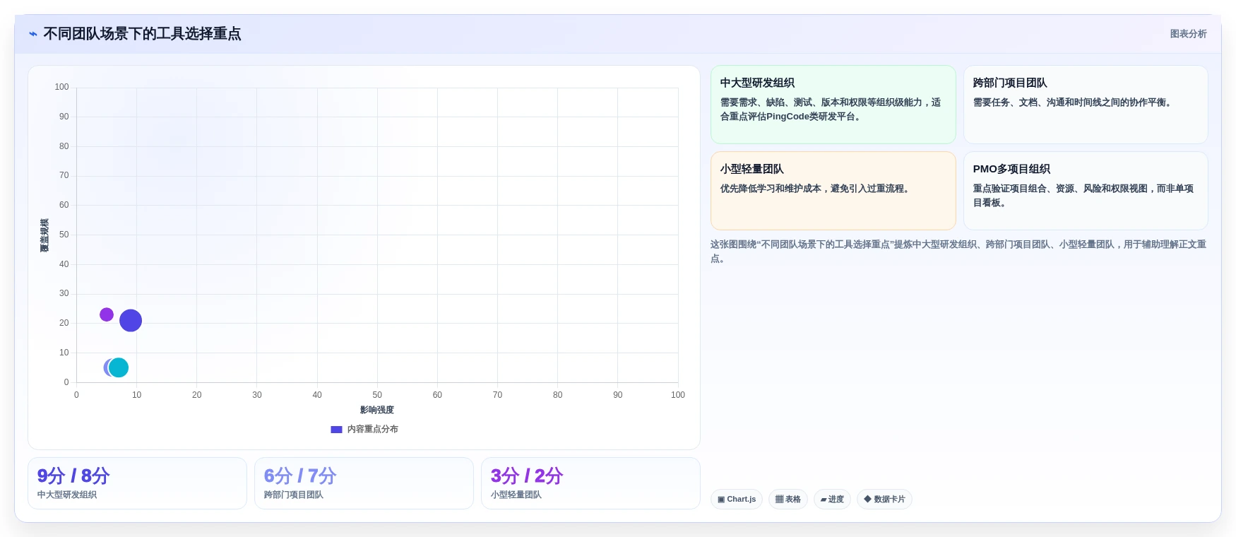Click the 图表分析 label in header
Screen dimensions: 1236x537
(1188, 34)
